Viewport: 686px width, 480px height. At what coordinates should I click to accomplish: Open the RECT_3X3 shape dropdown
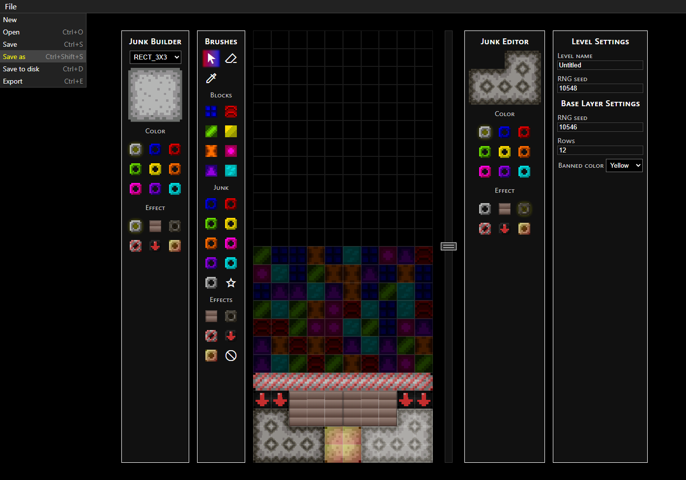155,57
